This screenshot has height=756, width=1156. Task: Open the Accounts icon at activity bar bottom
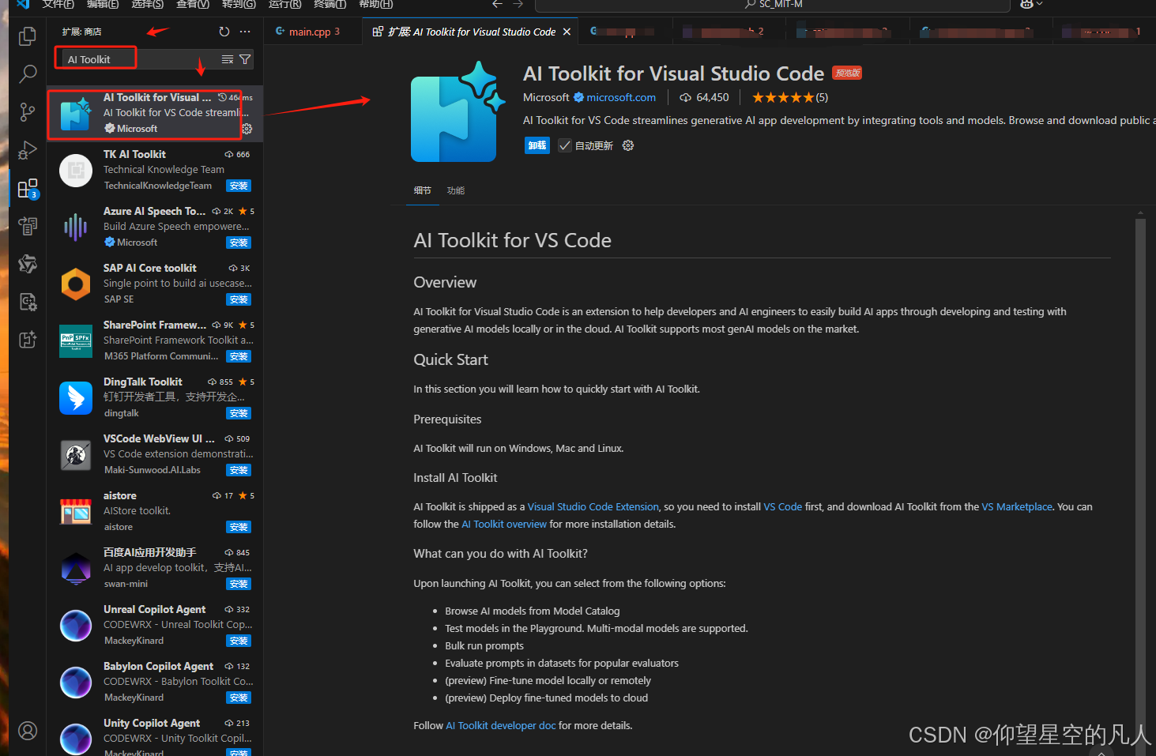28,732
